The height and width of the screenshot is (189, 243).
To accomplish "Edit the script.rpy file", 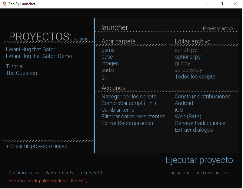I will pos(186,50).
